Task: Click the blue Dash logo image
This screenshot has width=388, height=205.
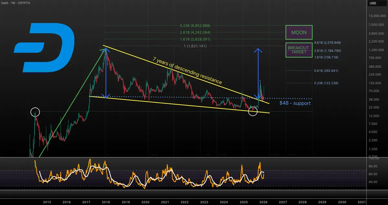Action: coord(44,48)
